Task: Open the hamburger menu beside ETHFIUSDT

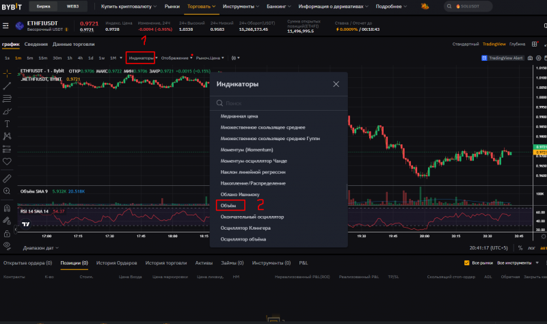Action: click(5, 26)
